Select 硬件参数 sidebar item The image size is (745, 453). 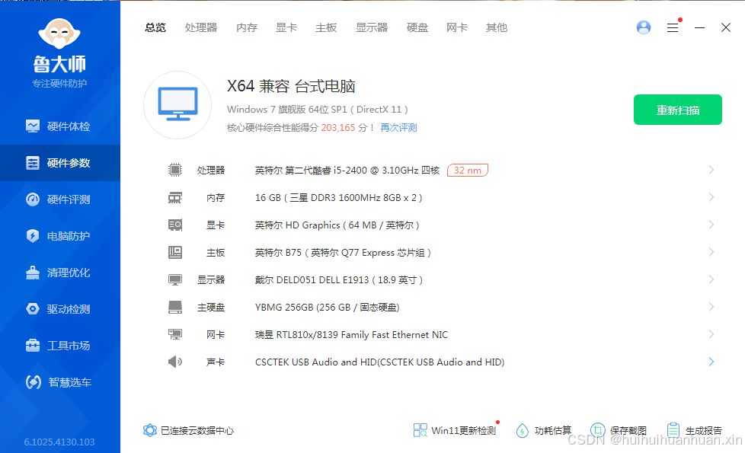tap(60, 163)
